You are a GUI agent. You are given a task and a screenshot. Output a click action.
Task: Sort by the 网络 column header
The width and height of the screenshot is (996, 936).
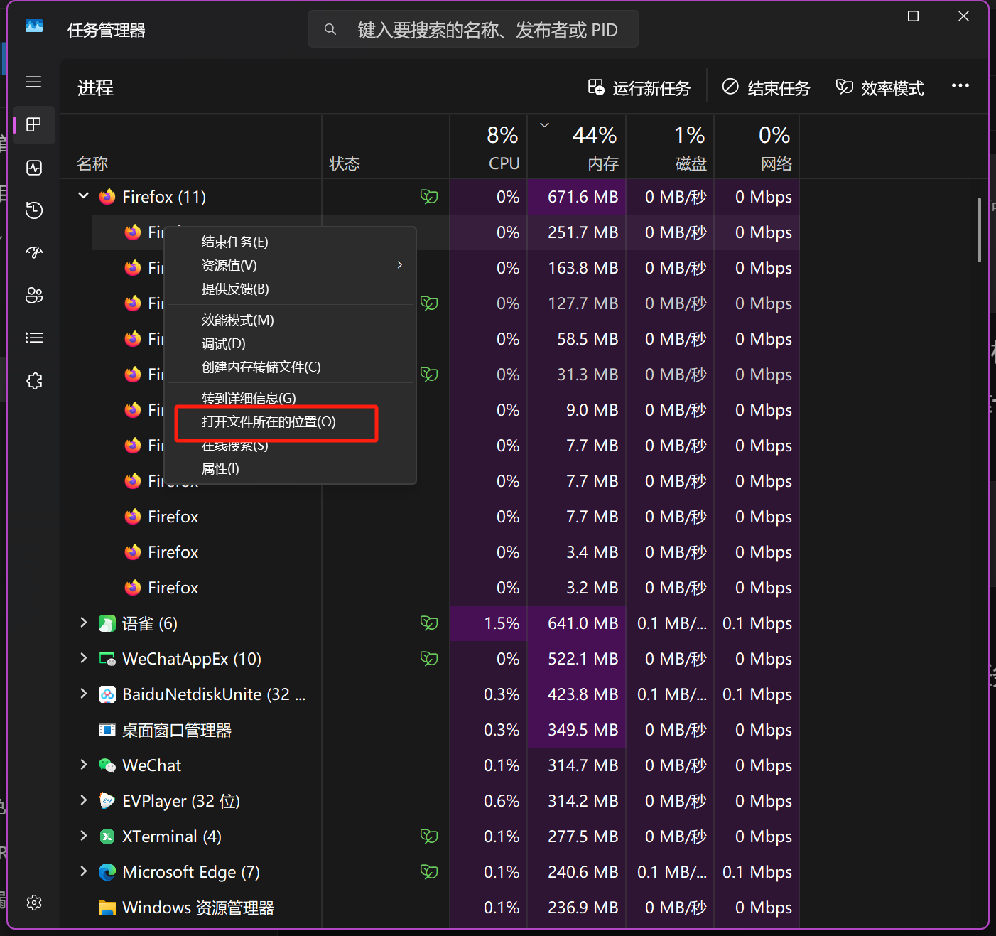pos(757,147)
